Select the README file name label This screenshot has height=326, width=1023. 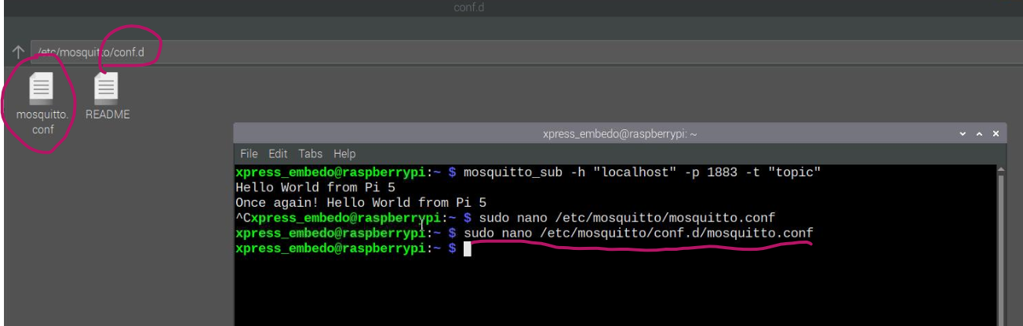(x=107, y=114)
